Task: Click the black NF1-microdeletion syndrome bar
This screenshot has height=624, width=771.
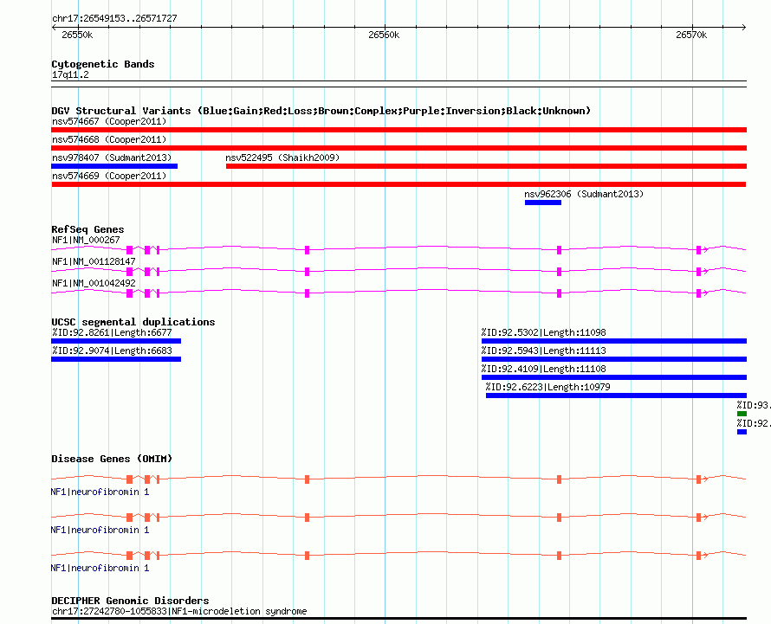Action: click(398, 618)
